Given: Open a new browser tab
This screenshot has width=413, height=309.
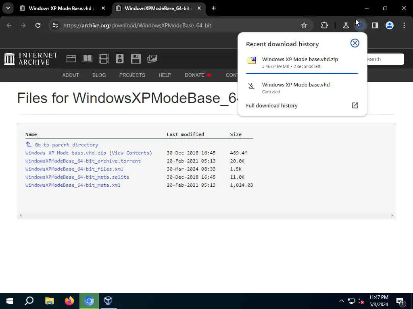Looking at the screenshot, I should click(x=214, y=8).
